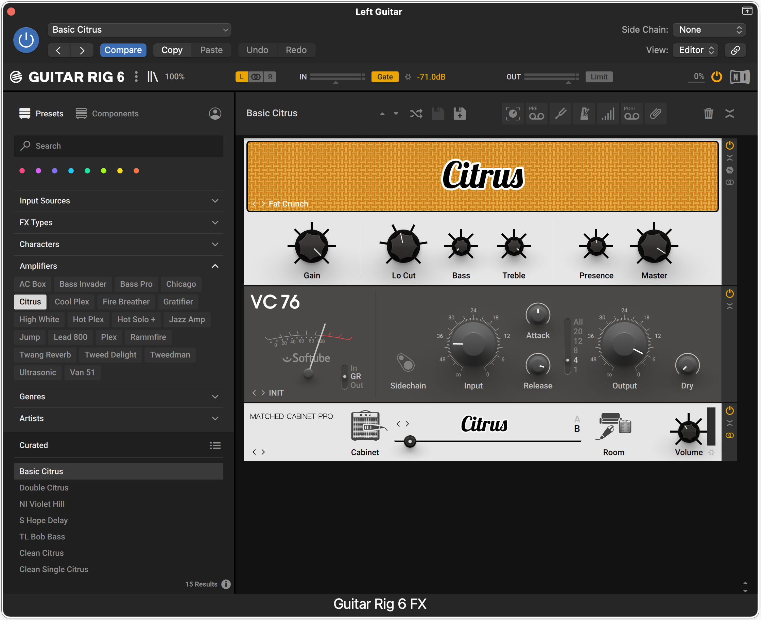Switch to the Components tab
The image size is (761, 620).
107,114
